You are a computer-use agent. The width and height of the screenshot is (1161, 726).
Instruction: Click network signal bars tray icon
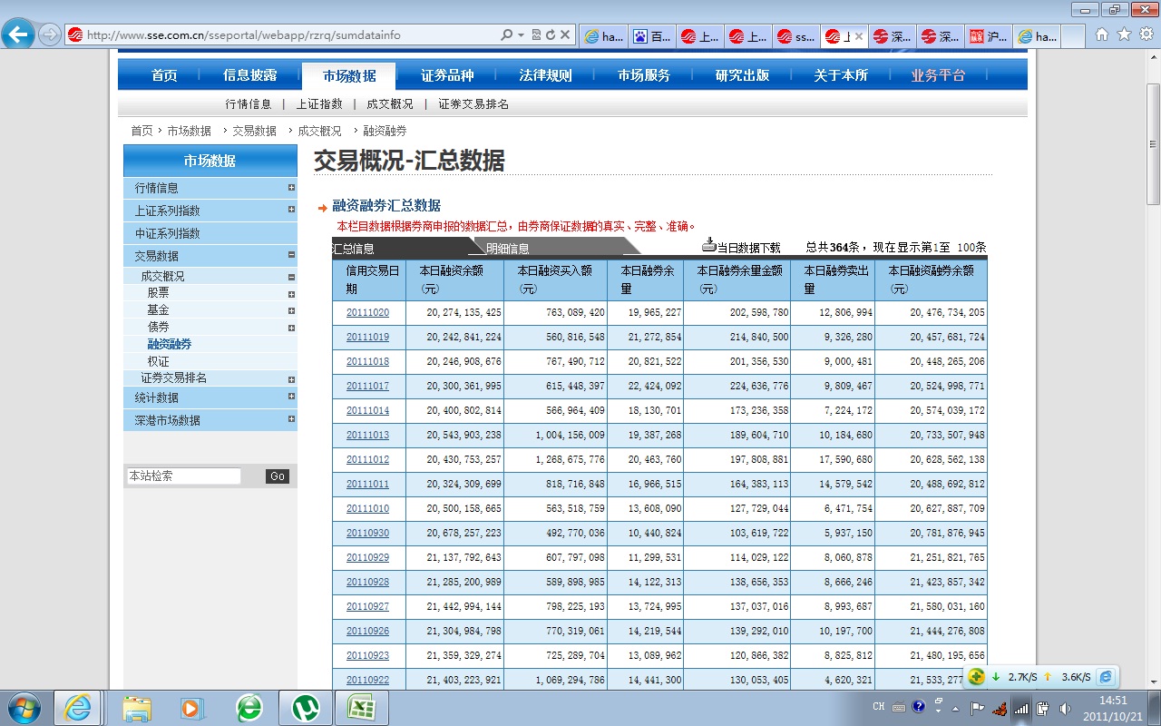pos(1021,708)
